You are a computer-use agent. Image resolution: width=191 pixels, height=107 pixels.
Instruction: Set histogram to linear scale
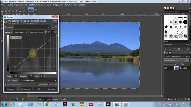[53, 32]
